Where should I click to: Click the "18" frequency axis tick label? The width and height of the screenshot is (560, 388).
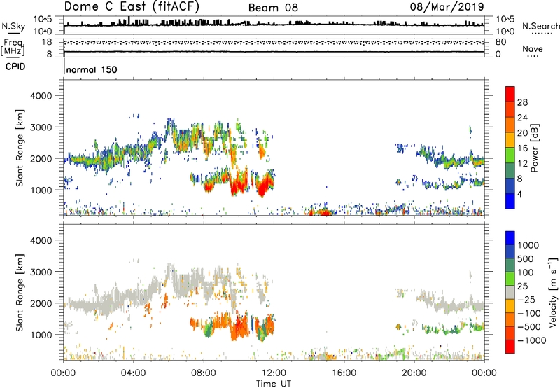pyautogui.click(x=47, y=42)
